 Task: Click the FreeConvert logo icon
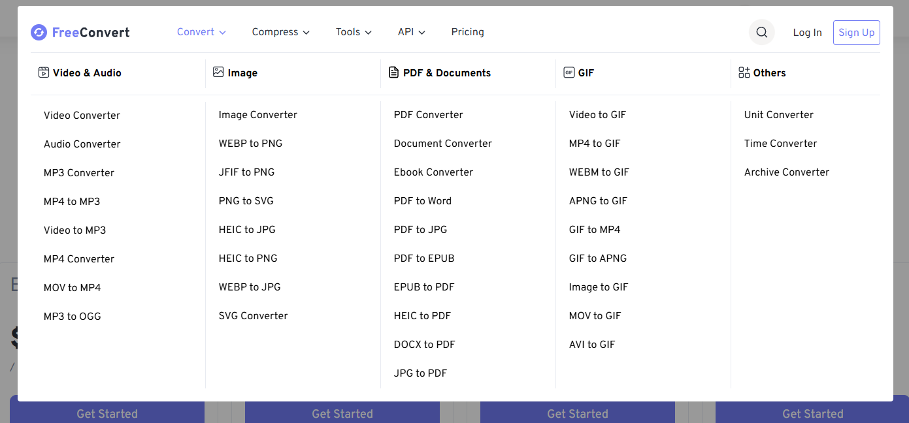point(39,32)
